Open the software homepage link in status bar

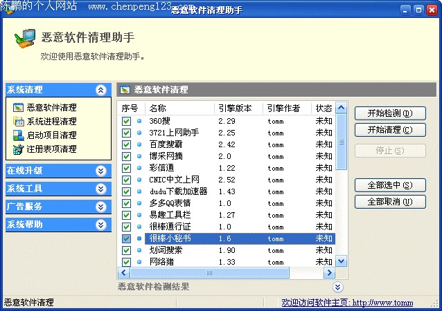[x=347, y=303]
